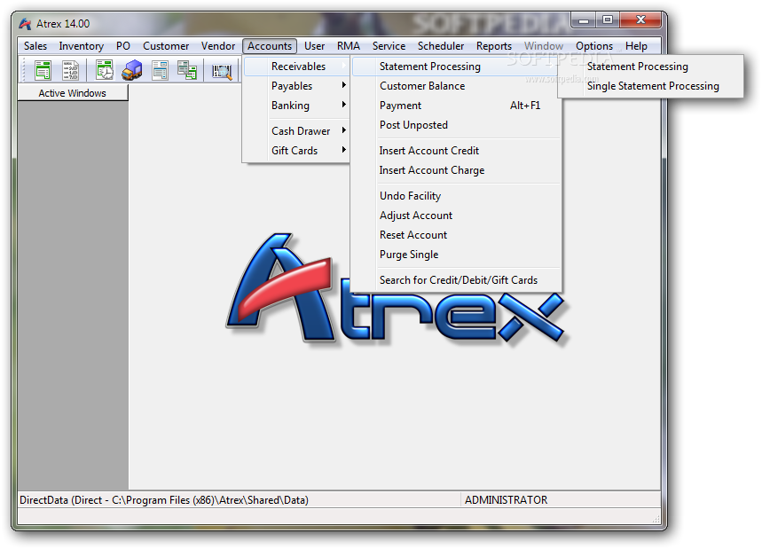Image resolution: width=762 pixels, height=549 pixels.
Task: Choose Customer Balance from Receivables submenu
Action: (x=456, y=85)
